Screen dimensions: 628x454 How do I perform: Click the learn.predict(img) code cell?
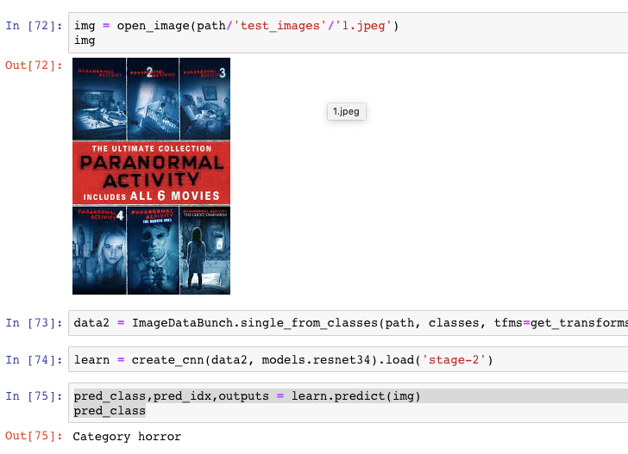click(348, 403)
